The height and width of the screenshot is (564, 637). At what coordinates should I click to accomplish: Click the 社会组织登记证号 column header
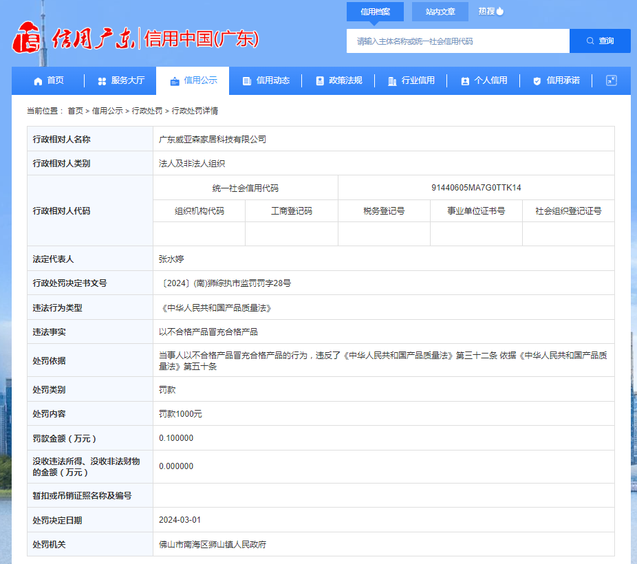tap(568, 211)
